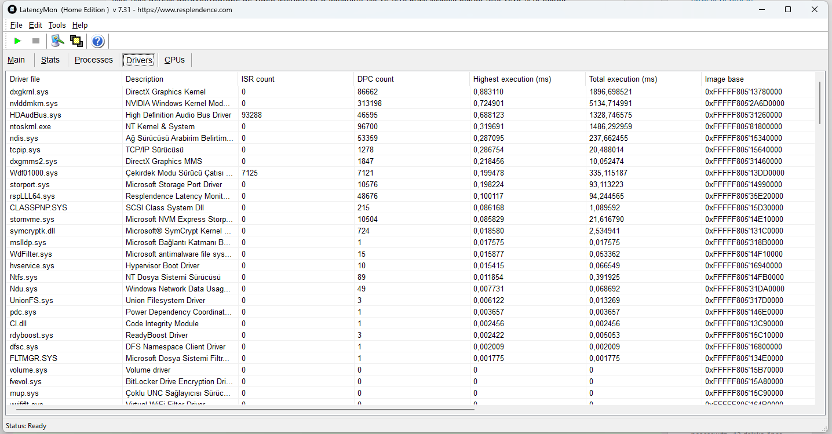Switch to the Main tab
Screen dimensions: 832x434
16,60
